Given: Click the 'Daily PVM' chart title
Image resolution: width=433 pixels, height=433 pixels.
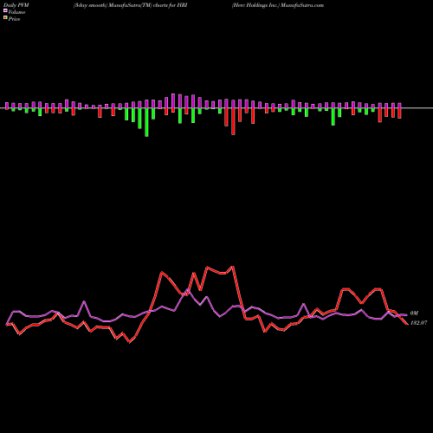Looking at the screenshot, I should click(x=16, y=5).
